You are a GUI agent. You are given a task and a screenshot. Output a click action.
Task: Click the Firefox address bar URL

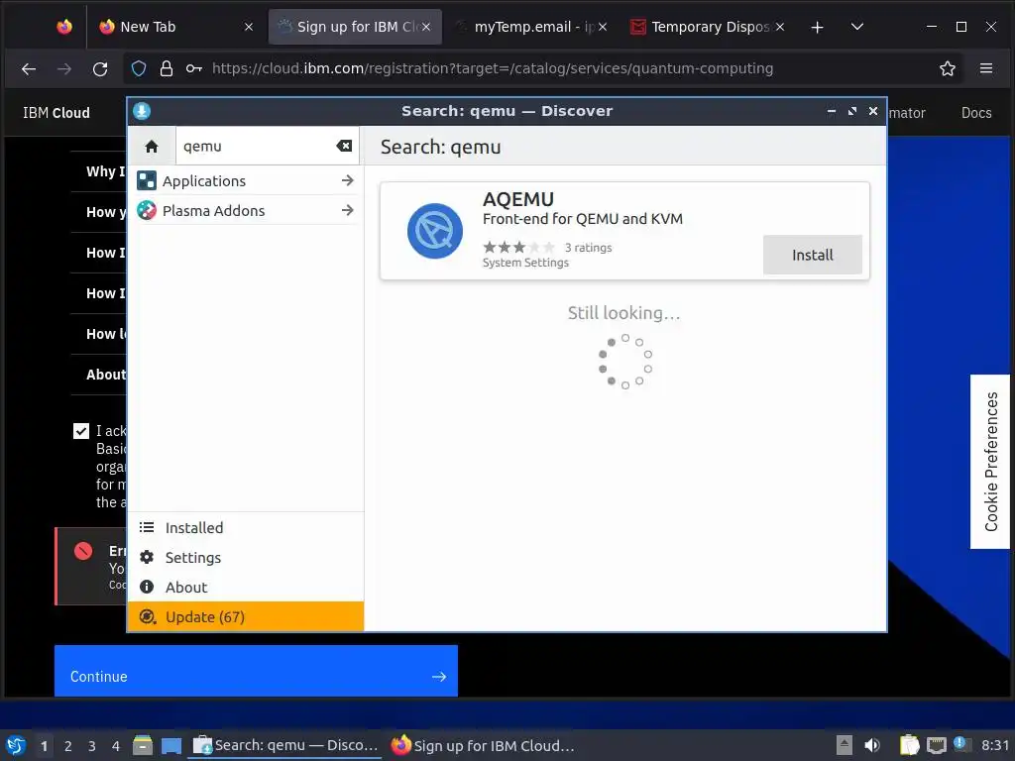coord(492,68)
